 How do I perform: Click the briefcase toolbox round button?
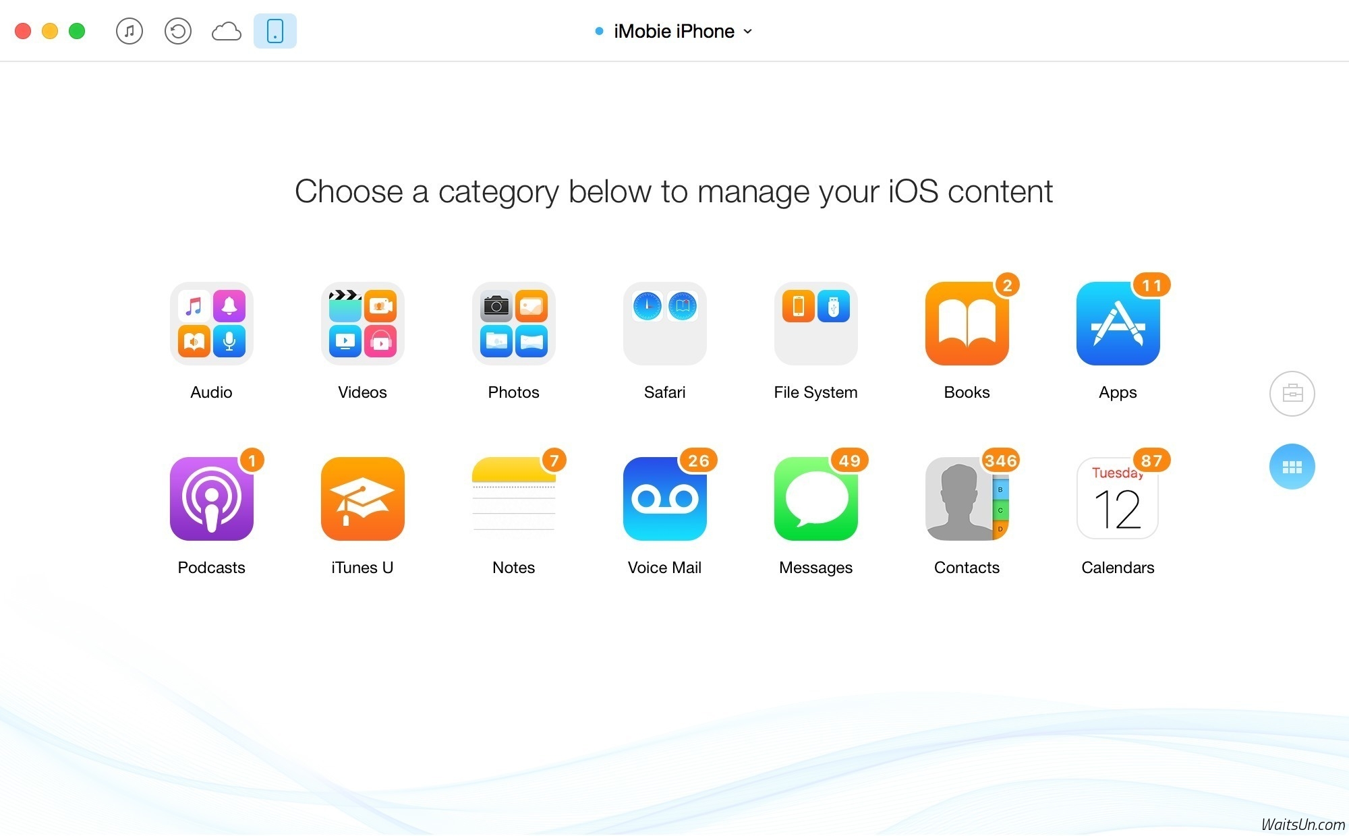tap(1292, 393)
